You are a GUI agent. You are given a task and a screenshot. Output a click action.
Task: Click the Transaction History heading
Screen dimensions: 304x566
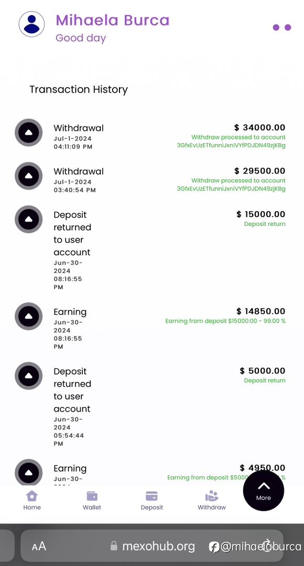click(x=79, y=90)
